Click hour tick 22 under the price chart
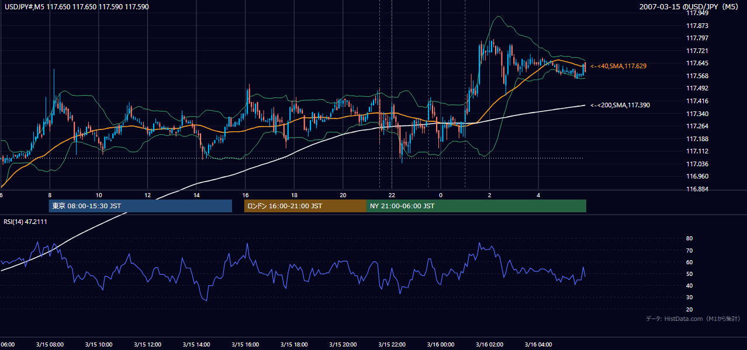747x350 pixels. tap(392, 195)
